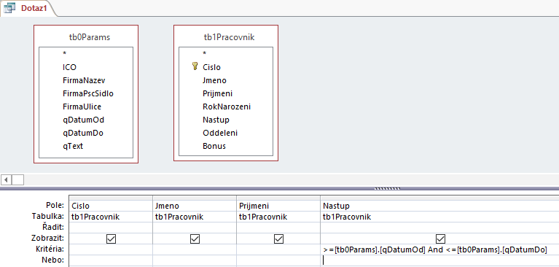This screenshot has width=559, height=267.
Task: Click the tb1Pracovnik table title
Action: [x=229, y=37]
